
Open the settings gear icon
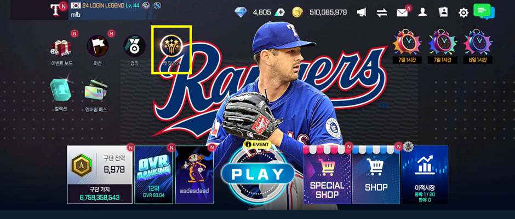(463, 13)
